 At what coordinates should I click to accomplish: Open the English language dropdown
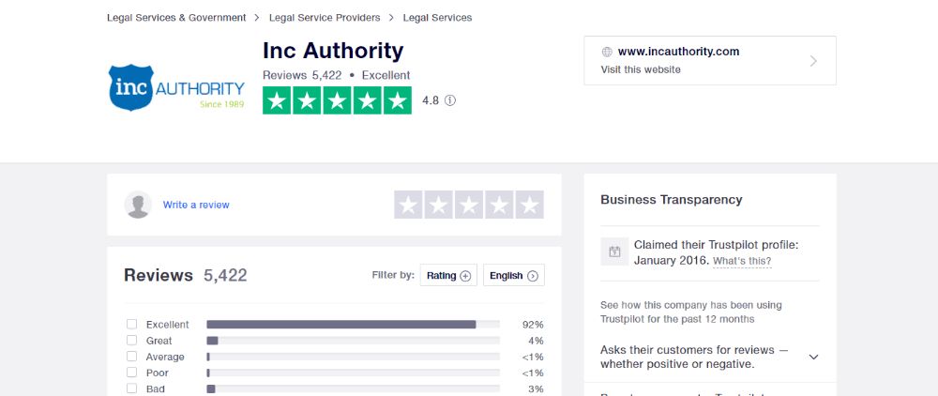514,275
